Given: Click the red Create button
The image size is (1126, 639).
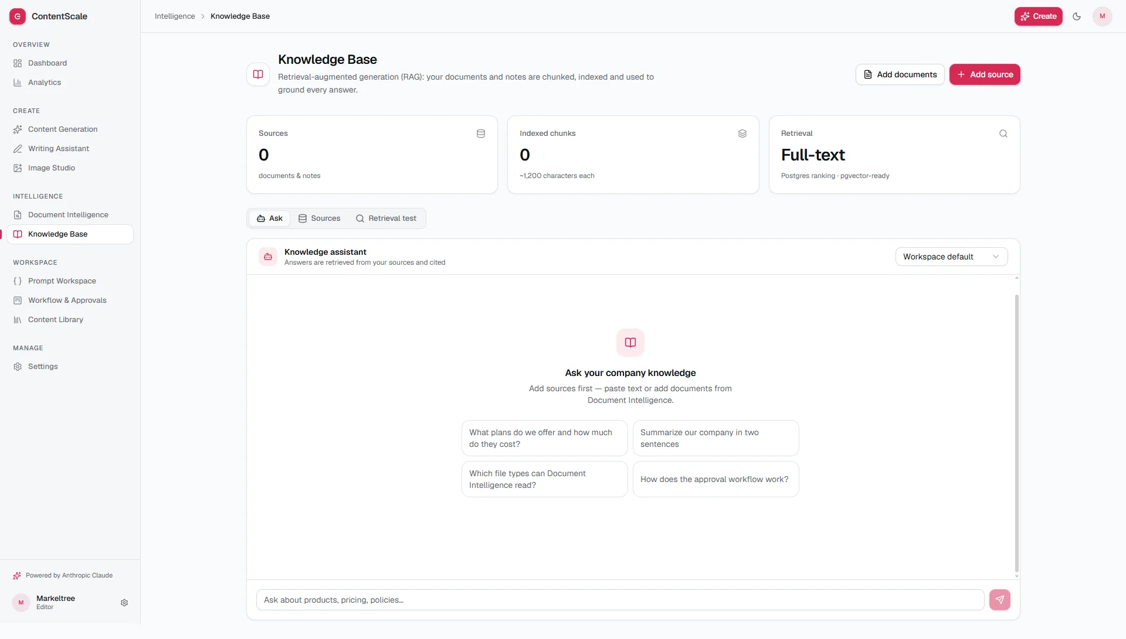Looking at the screenshot, I should click(1038, 16).
